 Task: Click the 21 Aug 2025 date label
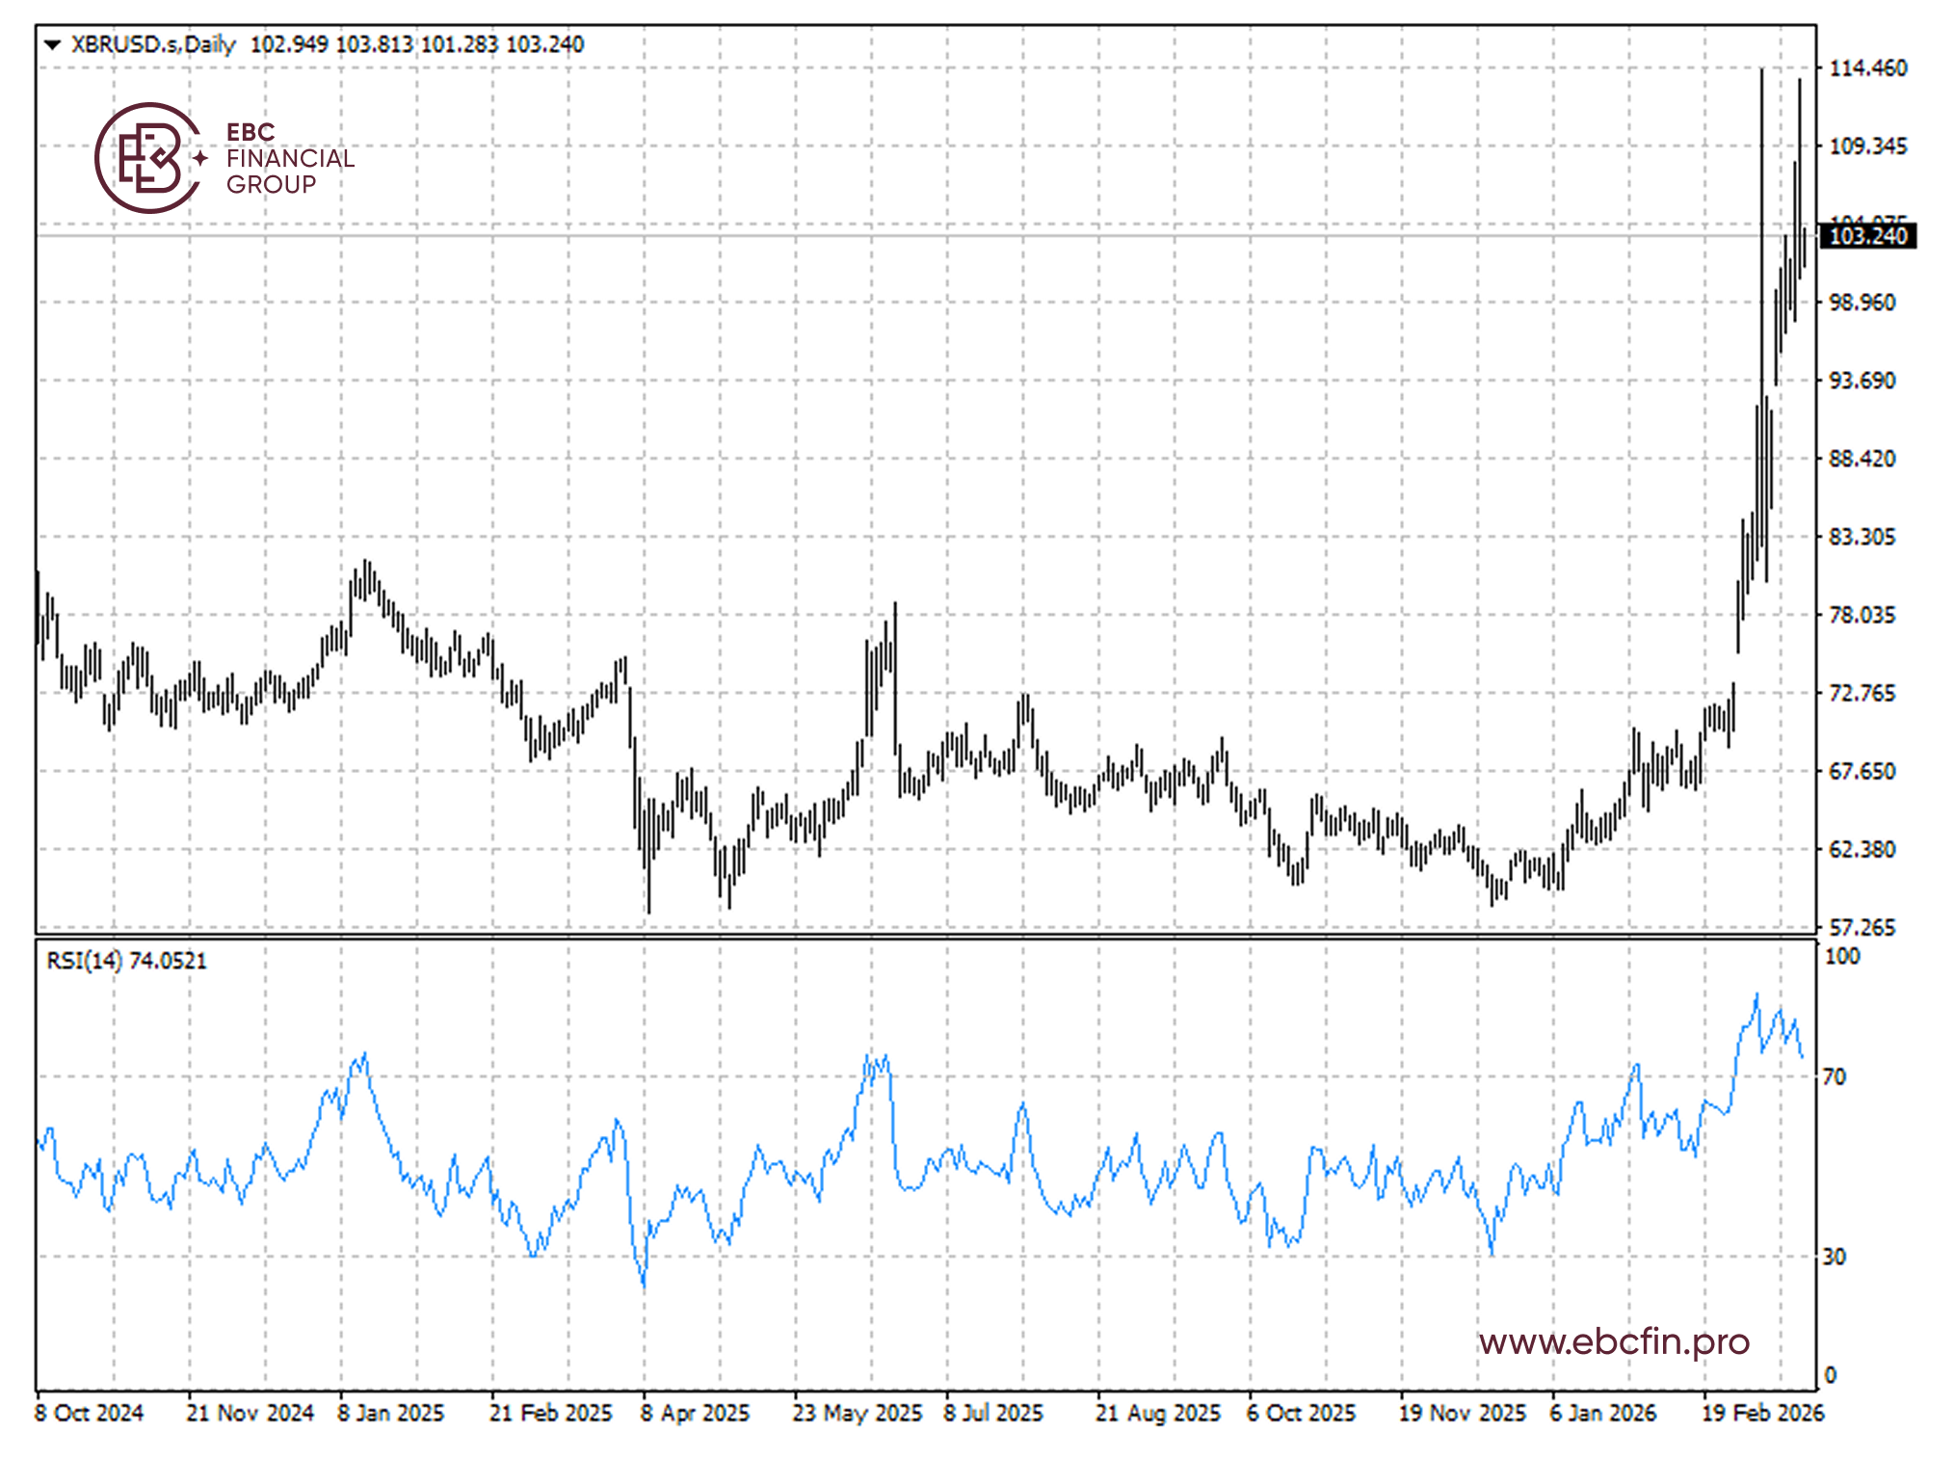click(x=1157, y=1413)
